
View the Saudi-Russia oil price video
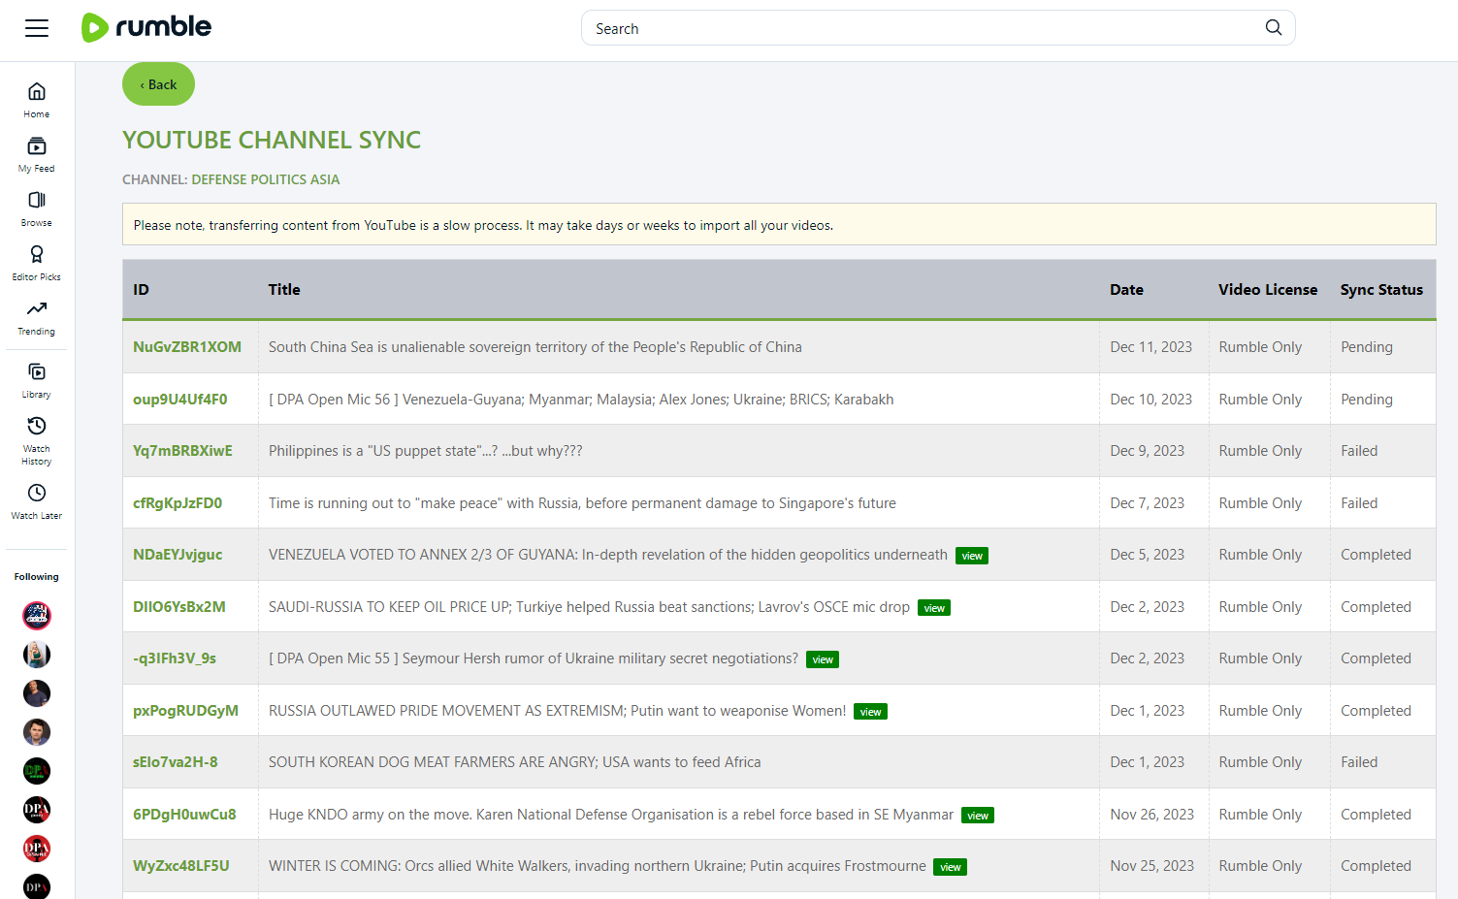point(934,608)
